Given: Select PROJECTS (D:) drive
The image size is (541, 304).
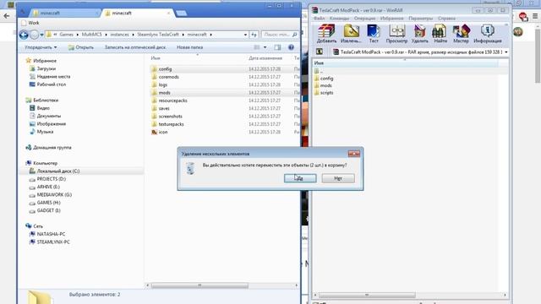Looking at the screenshot, I should pos(51,179).
